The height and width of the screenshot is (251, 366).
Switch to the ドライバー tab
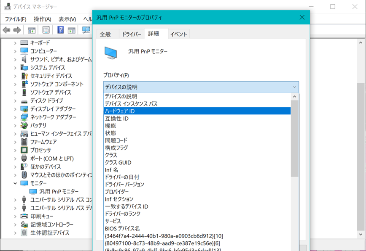point(131,34)
